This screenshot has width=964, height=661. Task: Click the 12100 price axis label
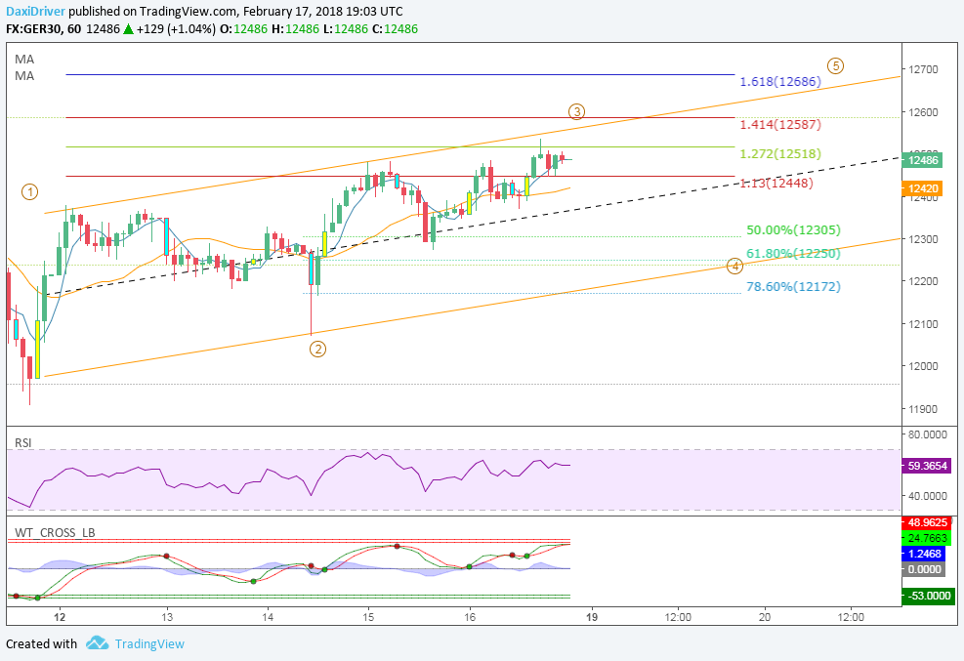923,324
